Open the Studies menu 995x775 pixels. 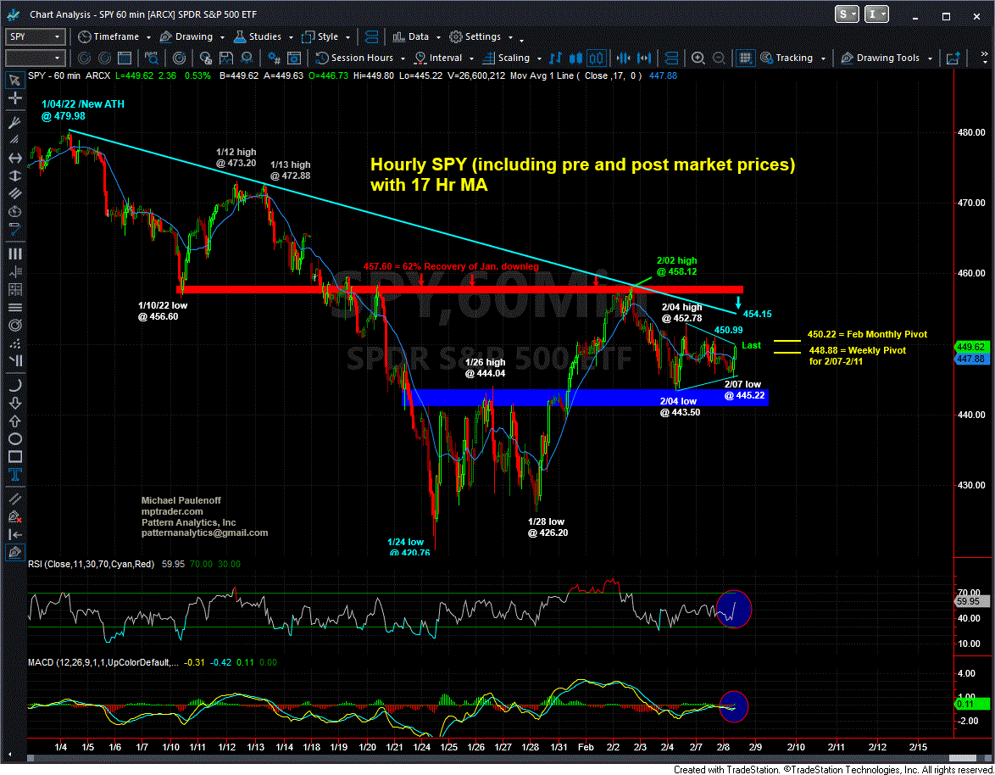[x=258, y=36]
